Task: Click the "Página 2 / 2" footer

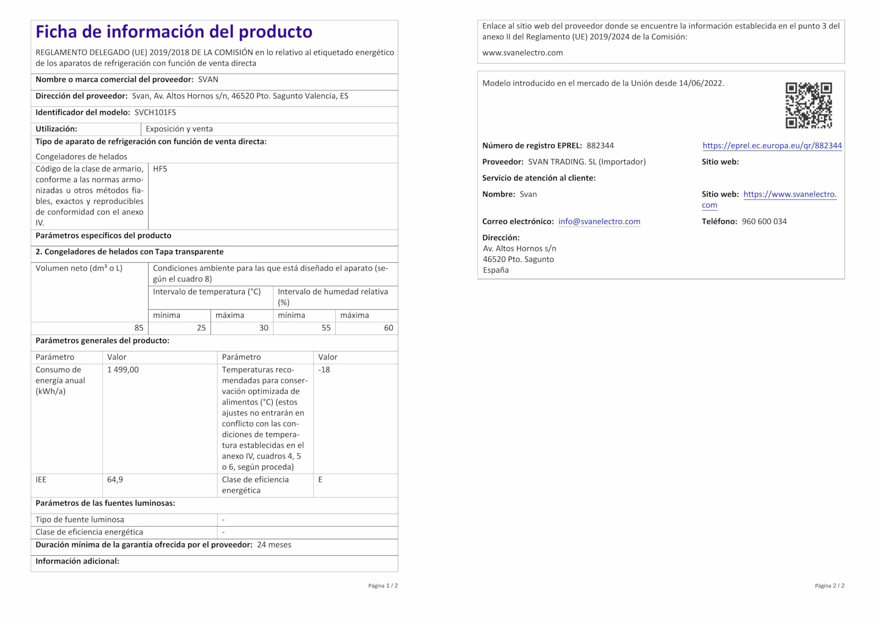Action: [830, 586]
